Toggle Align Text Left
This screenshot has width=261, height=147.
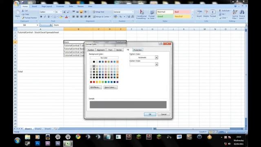pyautogui.click(x=73, y=17)
